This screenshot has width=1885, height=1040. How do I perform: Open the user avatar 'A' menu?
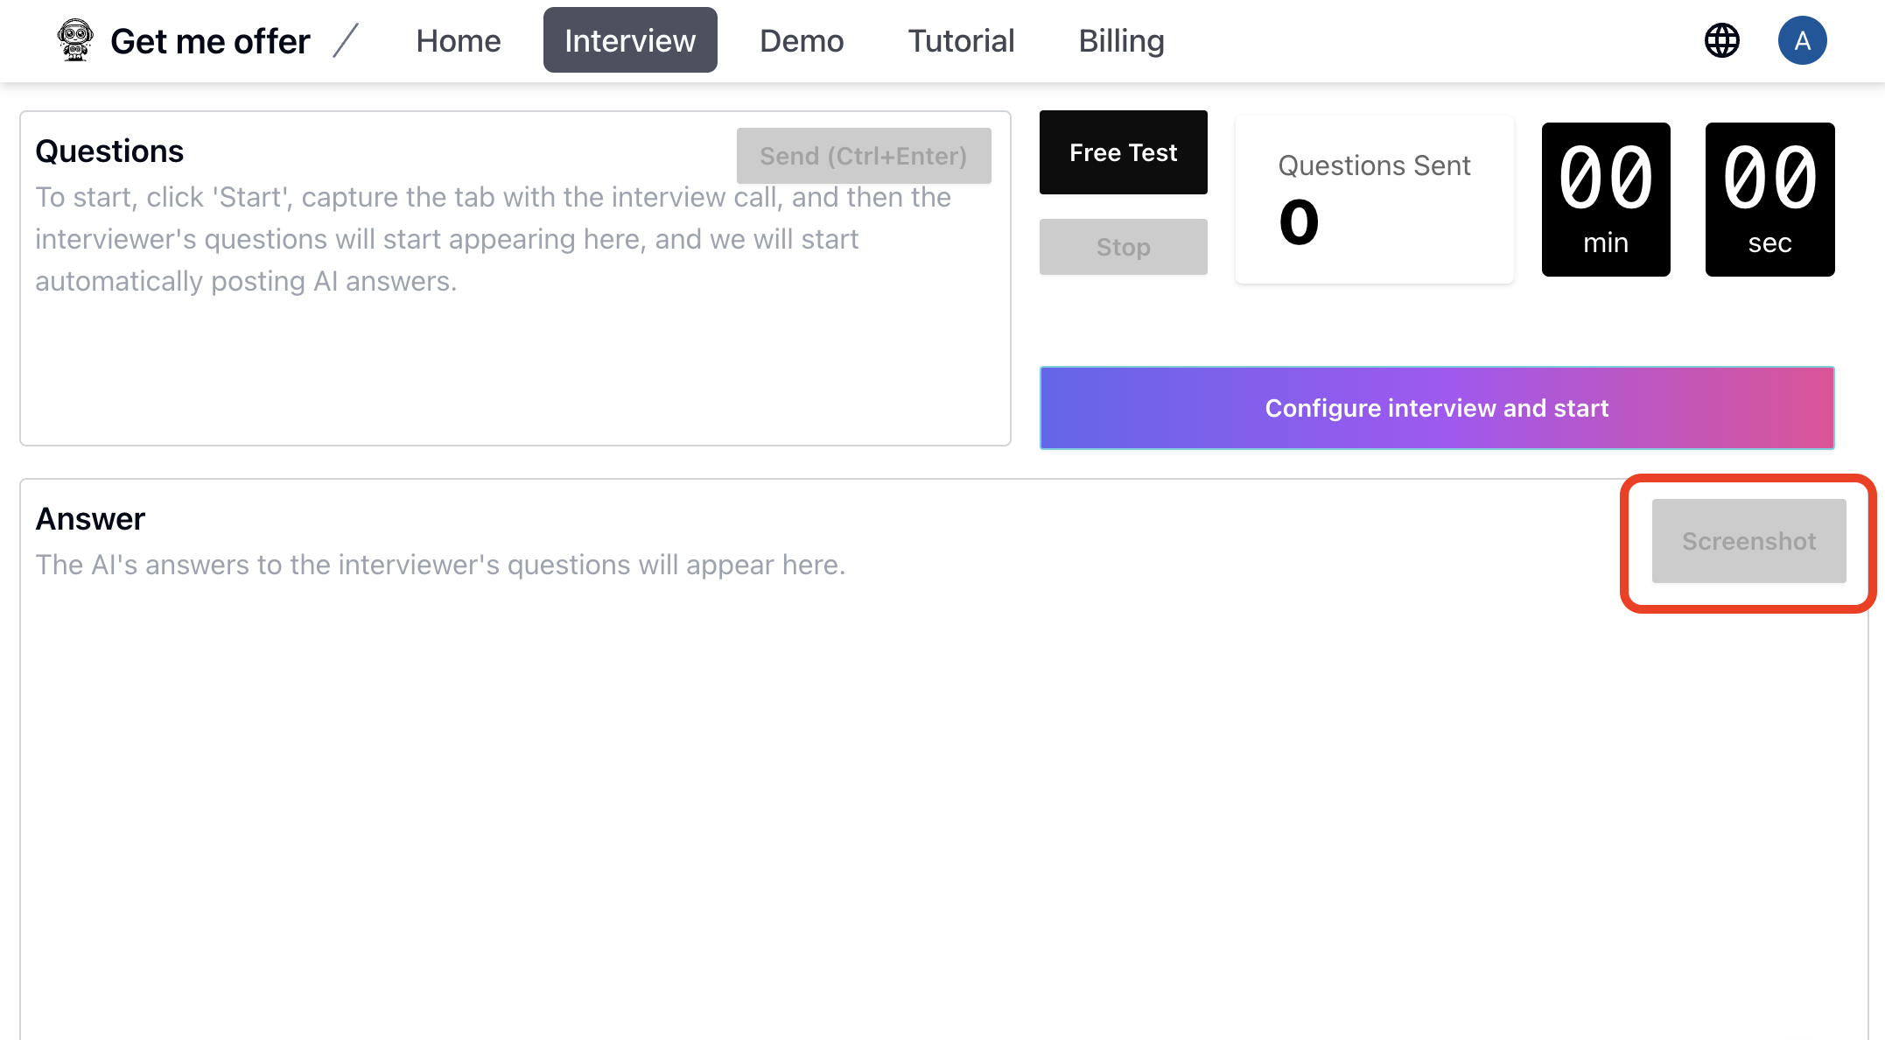1802,40
